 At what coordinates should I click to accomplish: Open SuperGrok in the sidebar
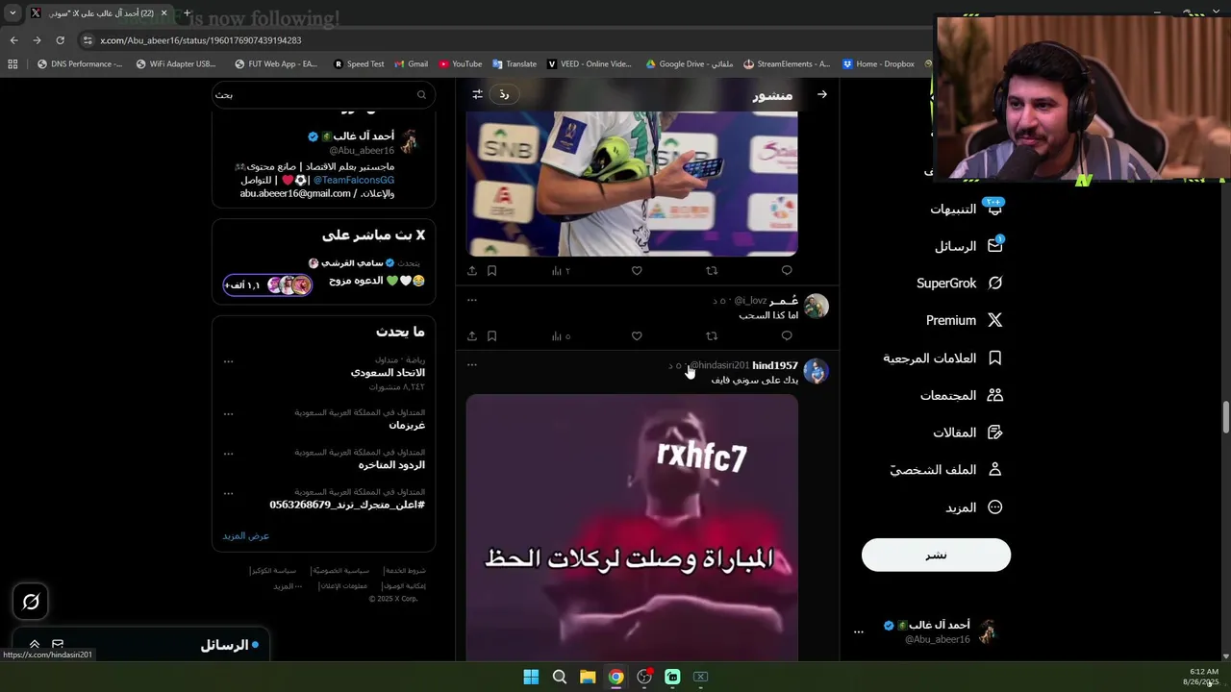pos(959,283)
